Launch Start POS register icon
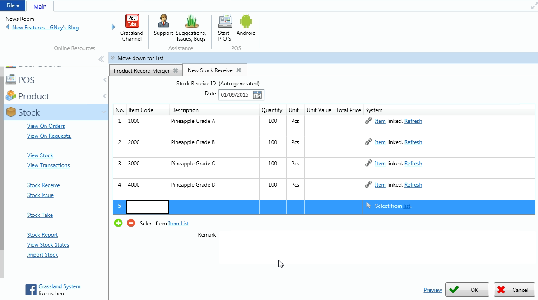Screen dimensions: 538x300 coord(225,21)
